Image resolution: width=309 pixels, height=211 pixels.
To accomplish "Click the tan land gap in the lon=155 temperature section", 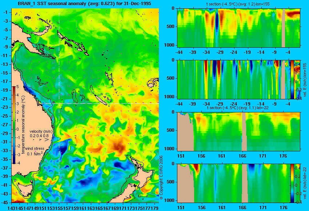I will pyautogui.click(x=284, y=28).
